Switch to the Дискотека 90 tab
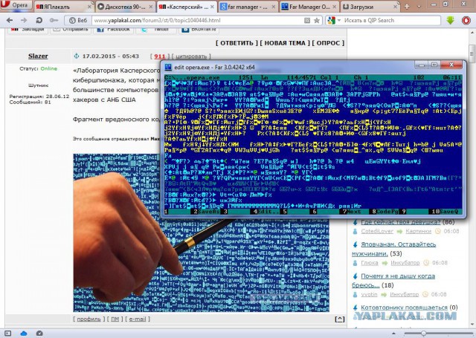 [x=126, y=7]
